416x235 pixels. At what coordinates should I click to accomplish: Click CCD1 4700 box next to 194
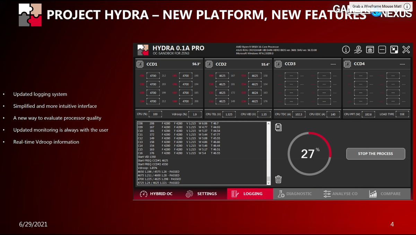click(186, 84)
